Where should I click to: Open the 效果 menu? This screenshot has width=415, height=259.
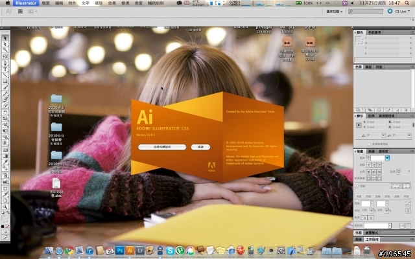[112, 3]
